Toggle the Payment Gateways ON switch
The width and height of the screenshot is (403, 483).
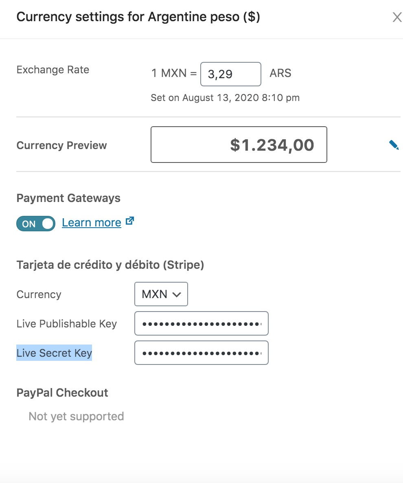tap(36, 224)
